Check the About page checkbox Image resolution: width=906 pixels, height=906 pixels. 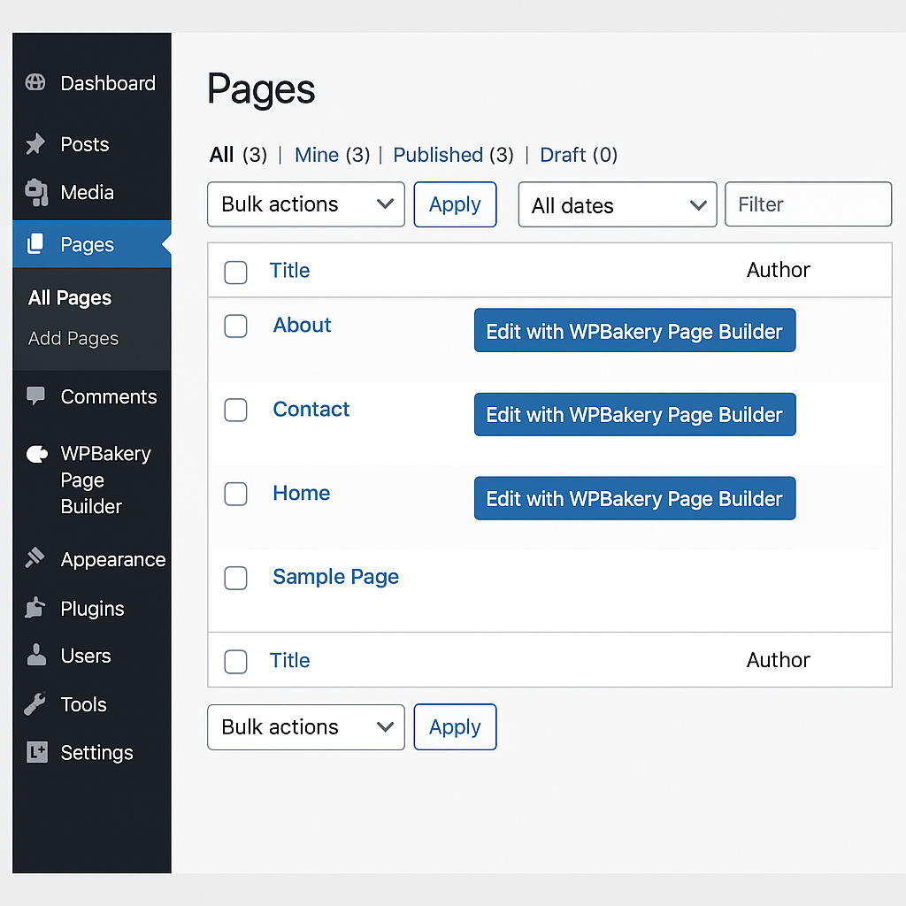pos(235,326)
